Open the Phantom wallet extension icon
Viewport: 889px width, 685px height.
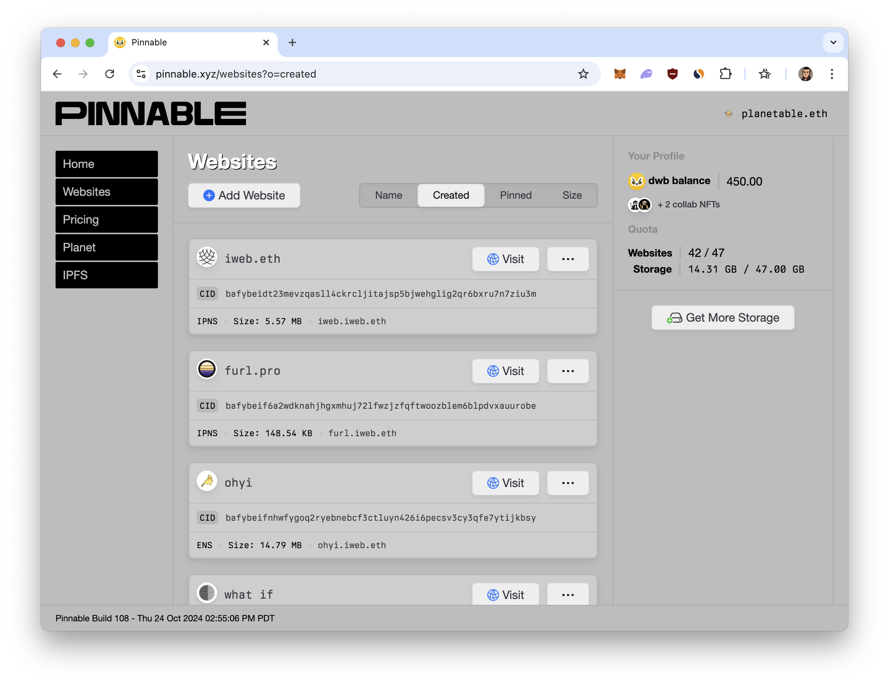[646, 74]
